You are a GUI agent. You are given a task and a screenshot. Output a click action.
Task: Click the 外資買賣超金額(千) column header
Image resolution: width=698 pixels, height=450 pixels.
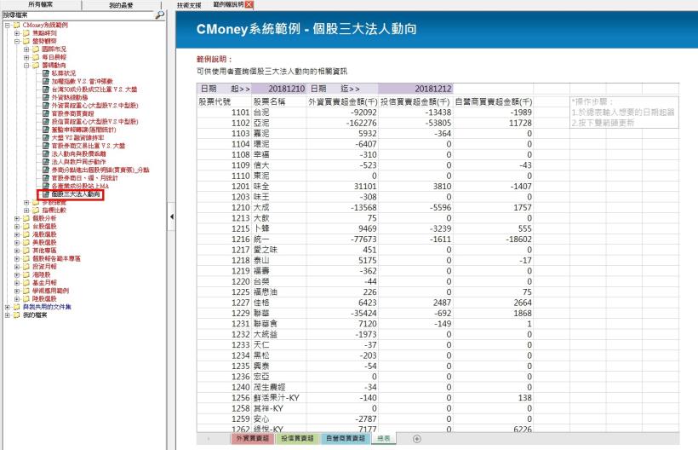point(343,101)
